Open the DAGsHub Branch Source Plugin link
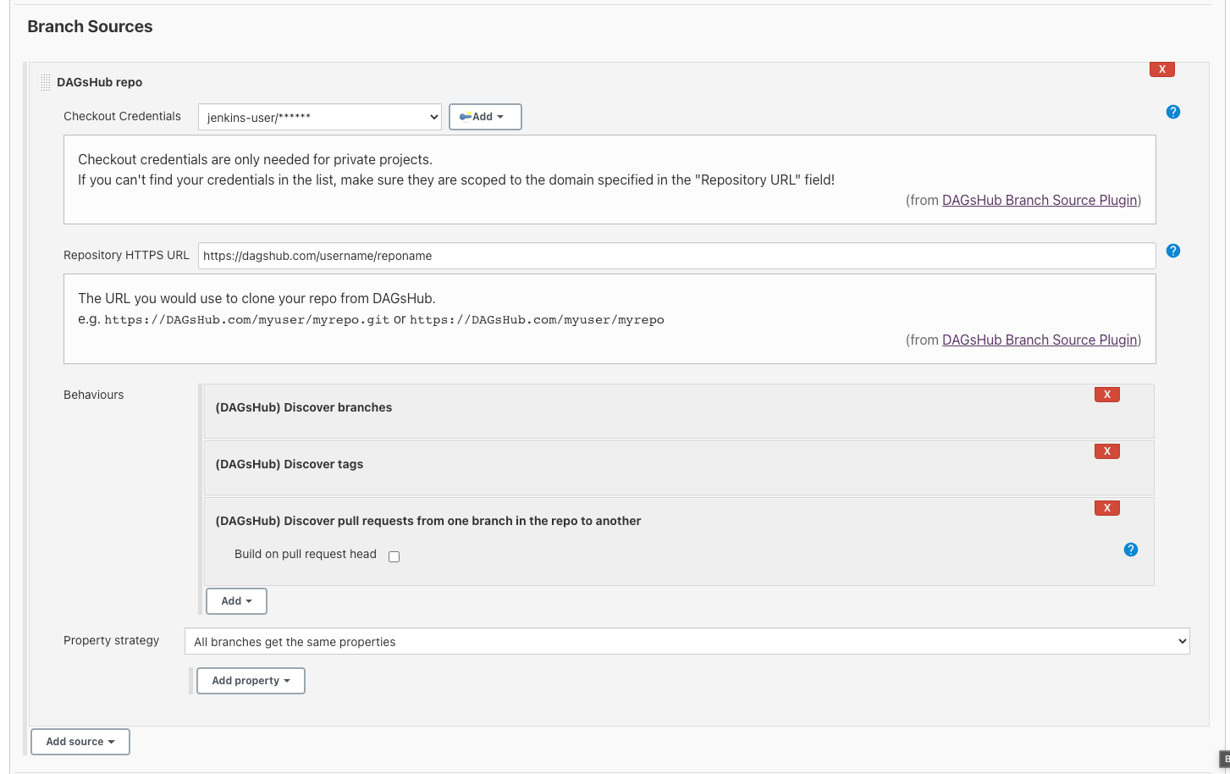1230x774 pixels. click(1040, 200)
